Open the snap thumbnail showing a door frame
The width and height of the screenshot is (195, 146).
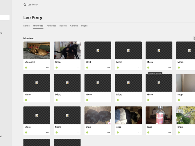[186, 83]
